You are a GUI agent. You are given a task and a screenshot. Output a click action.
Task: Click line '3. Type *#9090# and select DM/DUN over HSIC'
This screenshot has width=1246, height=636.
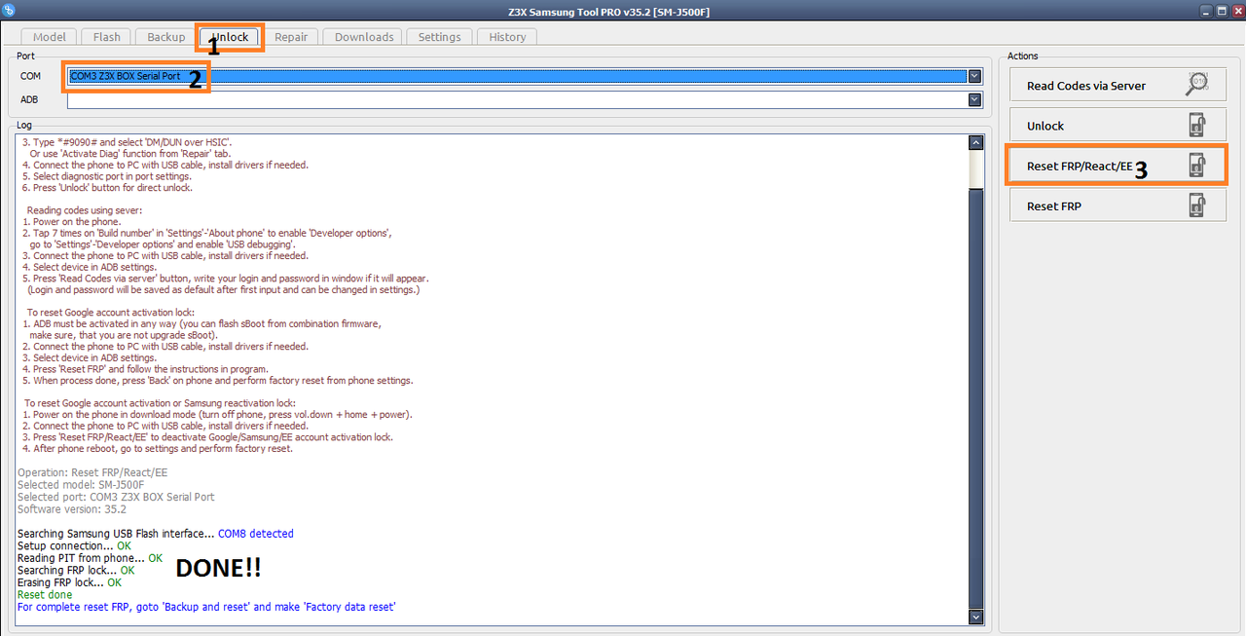tap(127, 142)
